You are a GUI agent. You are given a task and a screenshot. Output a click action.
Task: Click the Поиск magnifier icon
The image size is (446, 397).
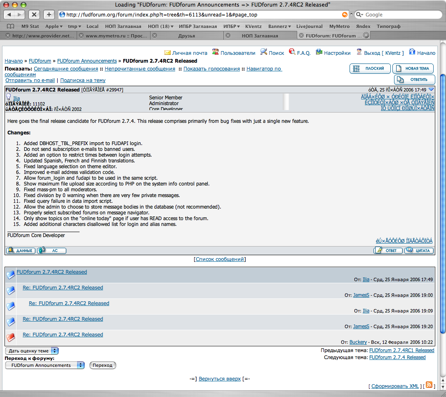pos(264,52)
